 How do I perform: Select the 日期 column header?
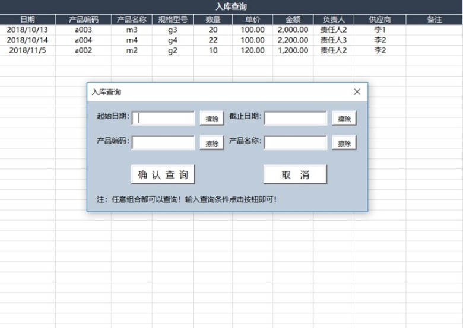click(x=27, y=20)
